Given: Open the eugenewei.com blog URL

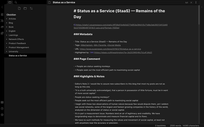Looking at the screenshot, I should pyautogui.click(x=110, y=49).
